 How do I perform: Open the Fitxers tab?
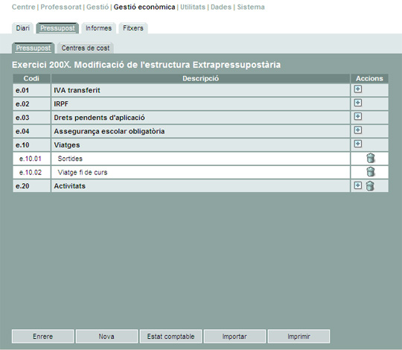coord(133,28)
